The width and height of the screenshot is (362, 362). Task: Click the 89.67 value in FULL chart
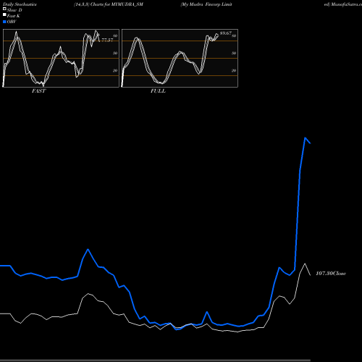[x=226, y=33]
